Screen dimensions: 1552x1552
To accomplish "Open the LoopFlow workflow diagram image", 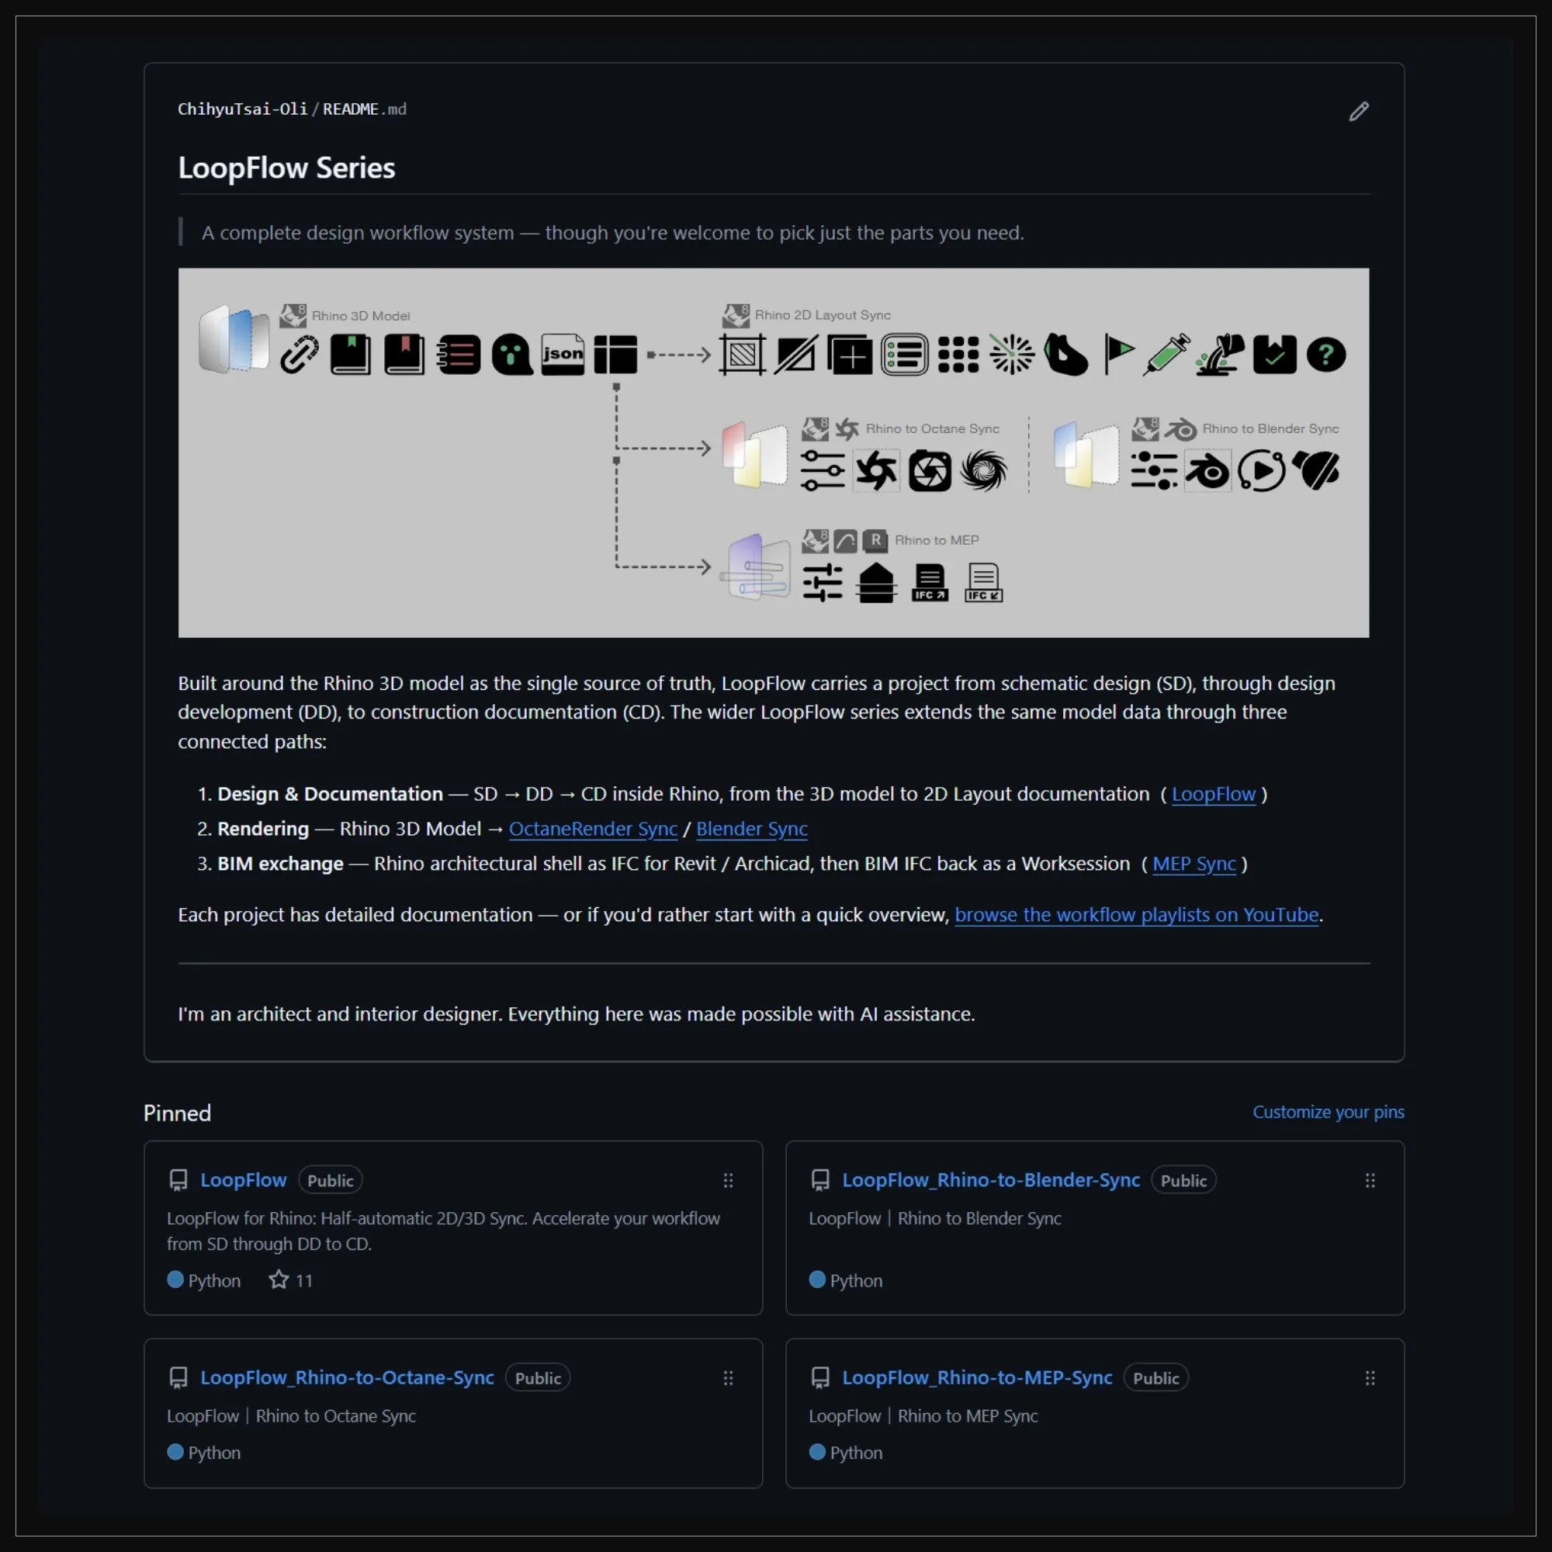I will point(773,452).
